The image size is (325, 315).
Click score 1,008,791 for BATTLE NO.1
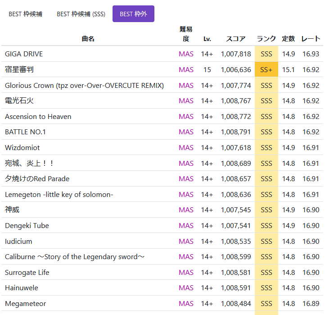click(236, 132)
